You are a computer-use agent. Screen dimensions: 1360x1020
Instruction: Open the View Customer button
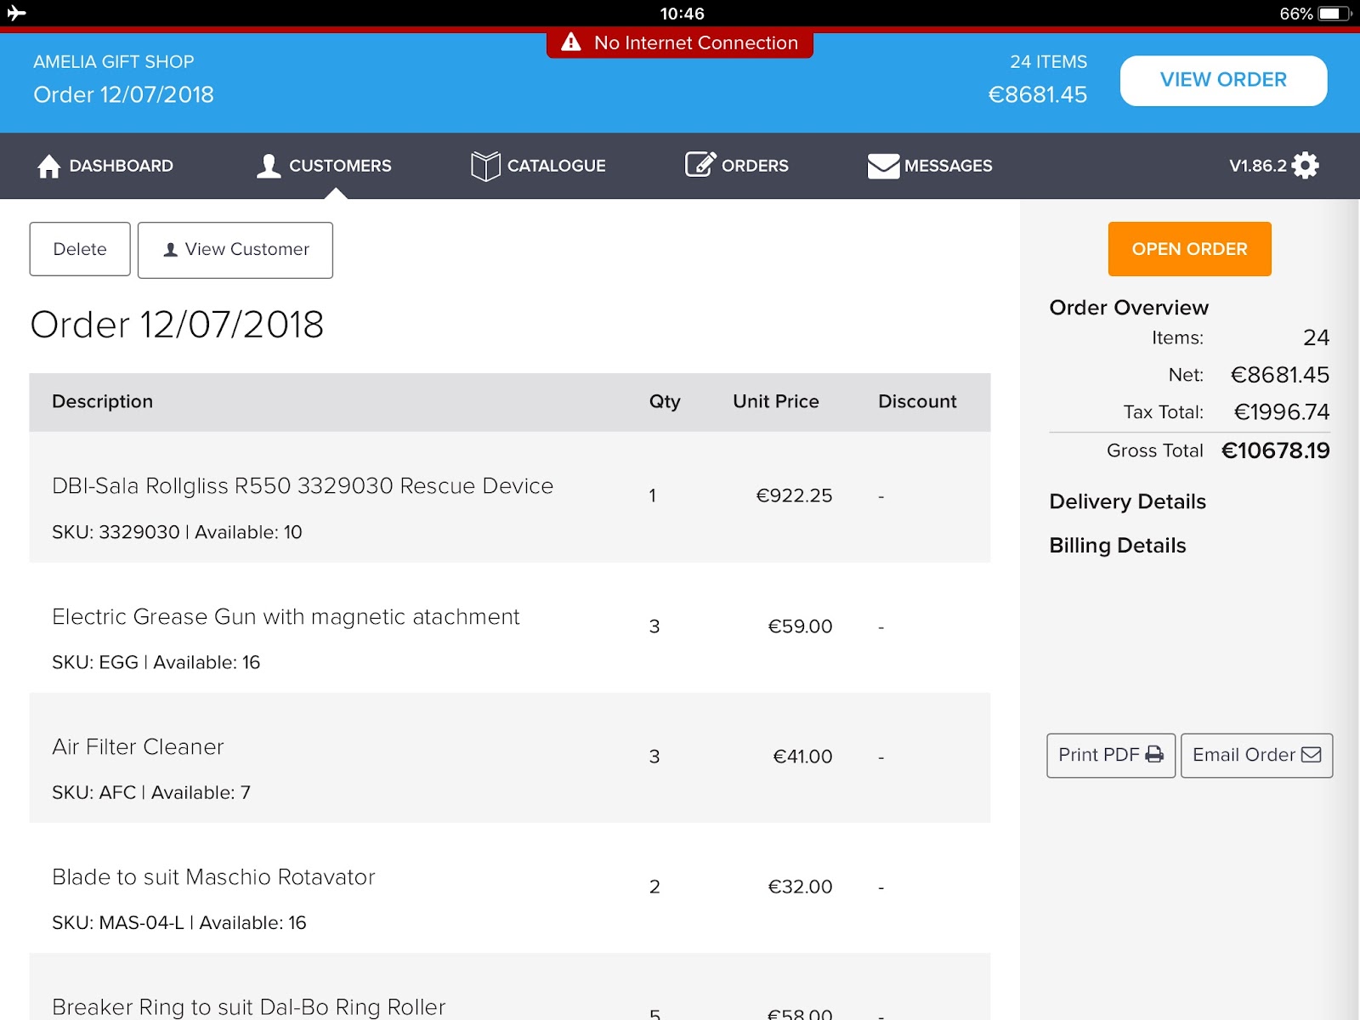coord(235,250)
